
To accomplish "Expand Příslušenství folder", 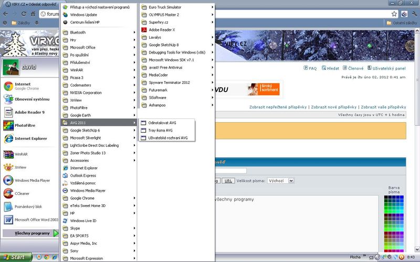I will coord(99,62).
